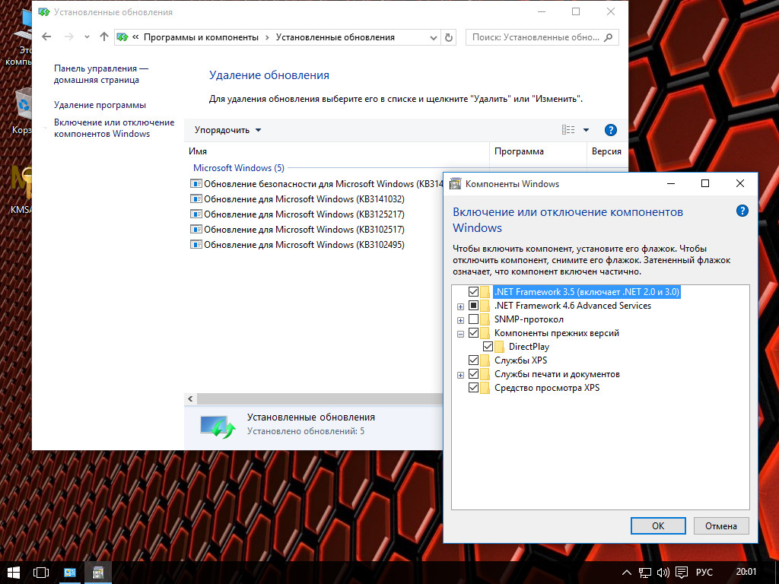Click the icon of update KB3141032
The image size is (779, 584).
(196, 199)
